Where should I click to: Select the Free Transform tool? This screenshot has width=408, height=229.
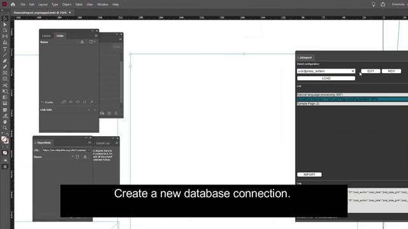pyautogui.click(x=4, y=91)
